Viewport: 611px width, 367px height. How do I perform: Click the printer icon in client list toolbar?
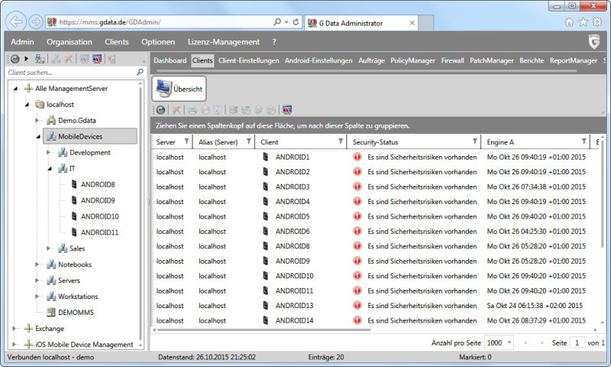click(x=192, y=110)
